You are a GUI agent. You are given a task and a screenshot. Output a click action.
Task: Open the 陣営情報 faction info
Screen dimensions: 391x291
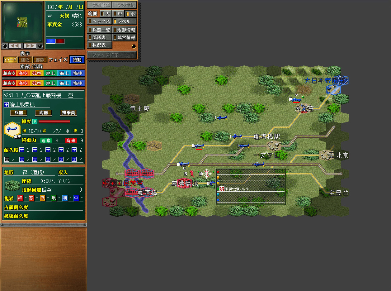[x=124, y=37]
